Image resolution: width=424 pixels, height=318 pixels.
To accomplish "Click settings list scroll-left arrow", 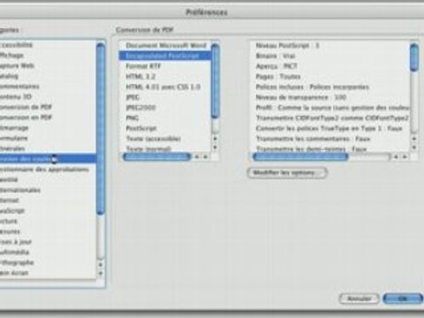I will (x=396, y=156).
